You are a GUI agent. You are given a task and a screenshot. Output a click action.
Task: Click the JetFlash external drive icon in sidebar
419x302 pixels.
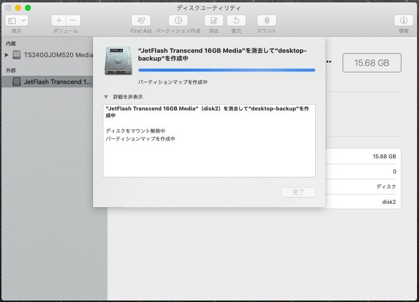(x=17, y=82)
